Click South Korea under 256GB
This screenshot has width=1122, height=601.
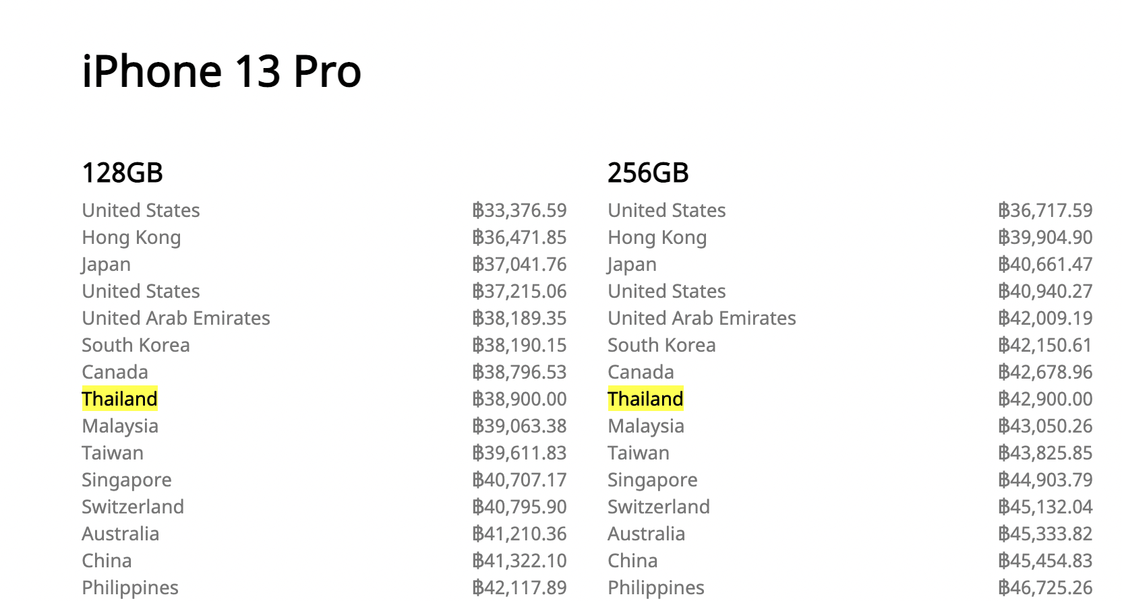click(661, 345)
